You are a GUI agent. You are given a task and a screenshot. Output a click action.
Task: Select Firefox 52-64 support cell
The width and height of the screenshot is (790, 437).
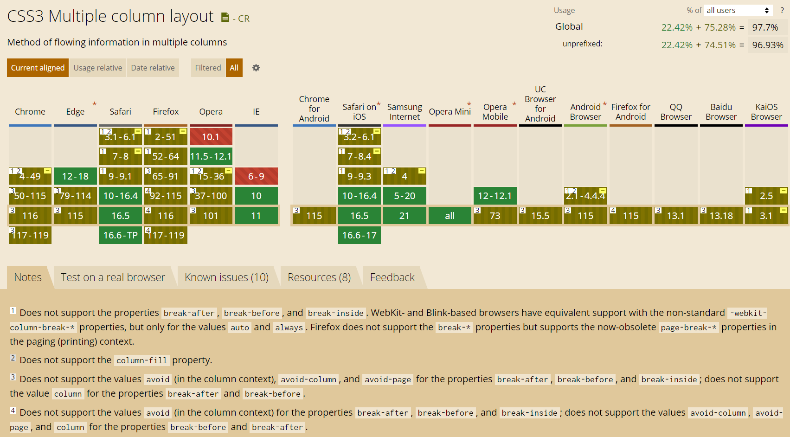pos(166,156)
